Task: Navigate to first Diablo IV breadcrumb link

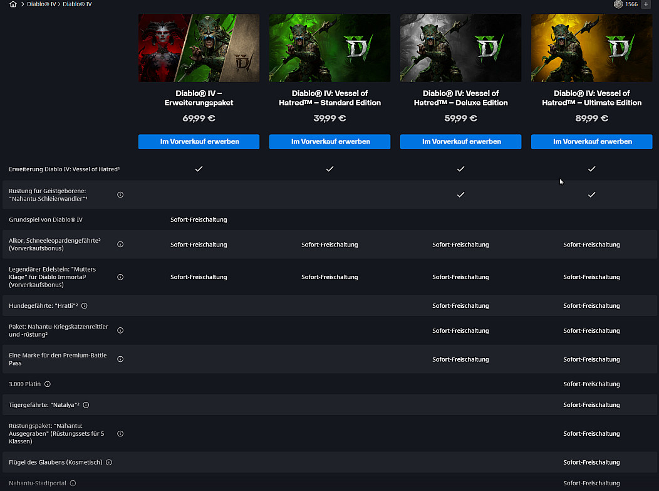Action: pos(41,4)
